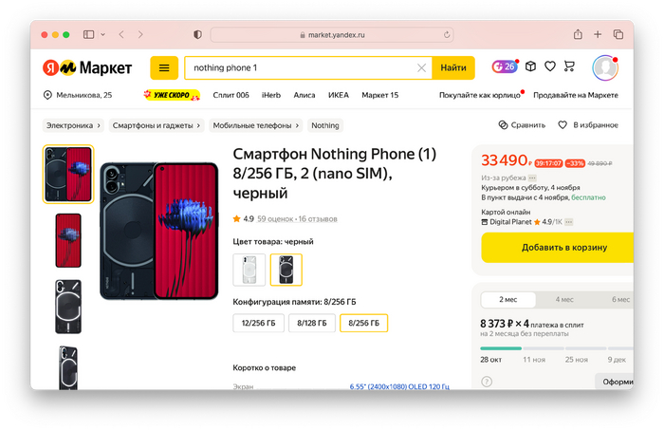Viewport: 664px width, 430px height.
Task: Click the Plus points badge showing 26
Action: click(504, 66)
